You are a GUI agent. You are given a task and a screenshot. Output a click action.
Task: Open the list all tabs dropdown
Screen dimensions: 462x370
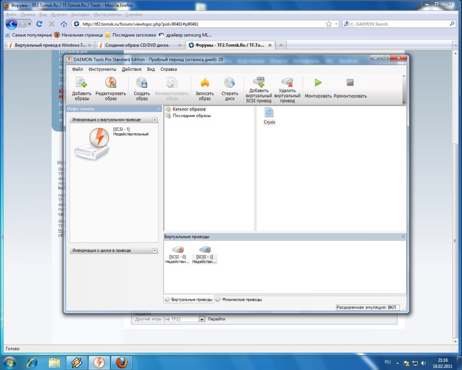pos(456,45)
